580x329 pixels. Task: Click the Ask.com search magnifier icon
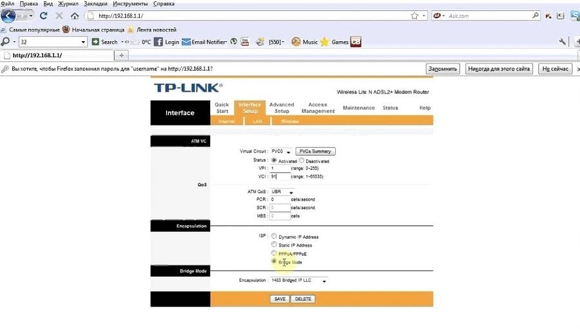pyautogui.click(x=536, y=15)
